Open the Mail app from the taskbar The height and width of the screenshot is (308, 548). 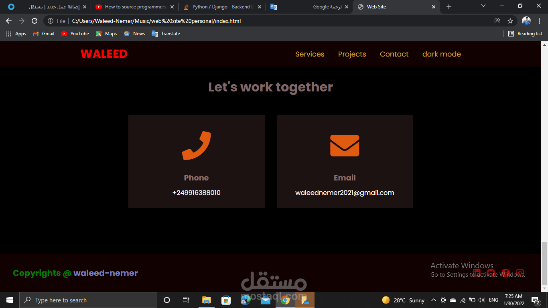[265, 300]
